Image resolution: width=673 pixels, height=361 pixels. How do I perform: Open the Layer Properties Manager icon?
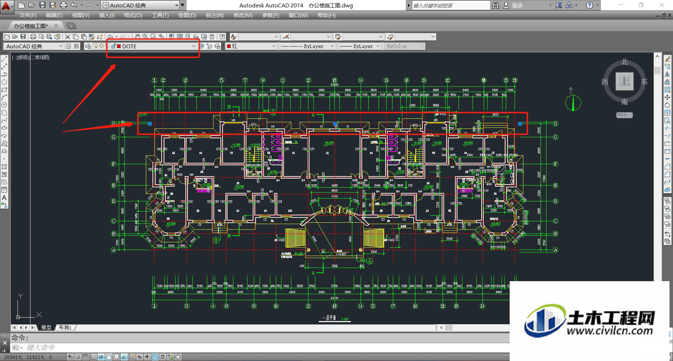tap(88, 46)
